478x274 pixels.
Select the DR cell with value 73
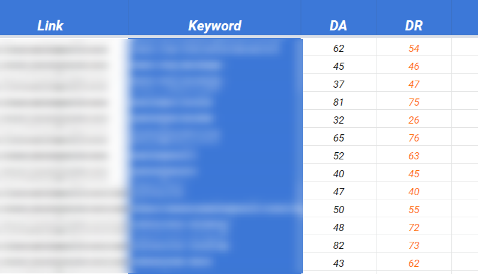(414, 245)
